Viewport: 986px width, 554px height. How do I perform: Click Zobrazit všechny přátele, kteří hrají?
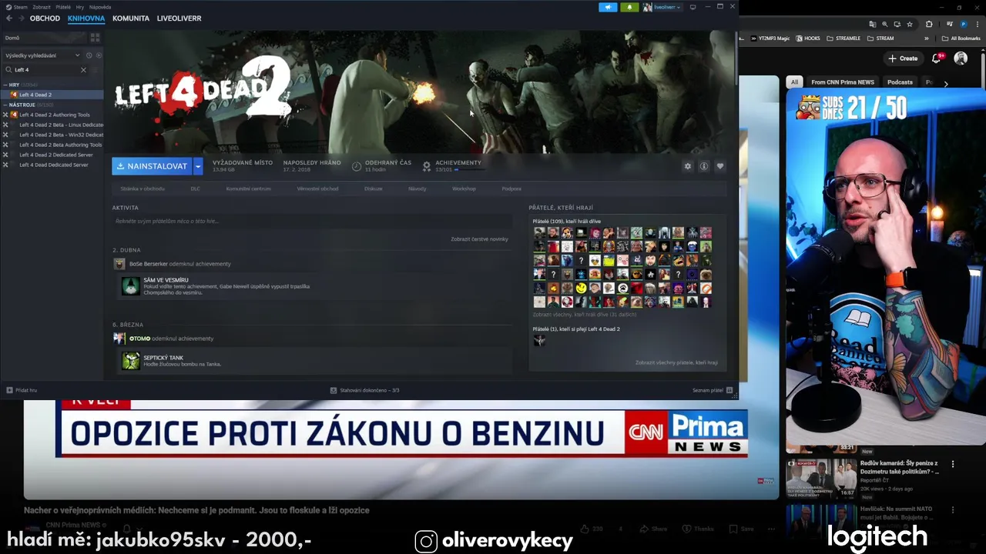click(x=676, y=362)
